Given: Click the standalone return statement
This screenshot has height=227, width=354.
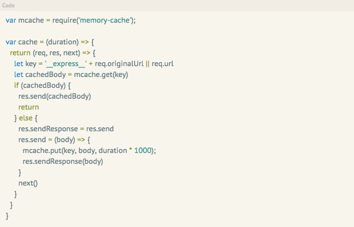Looking at the screenshot, I should click(29, 107).
